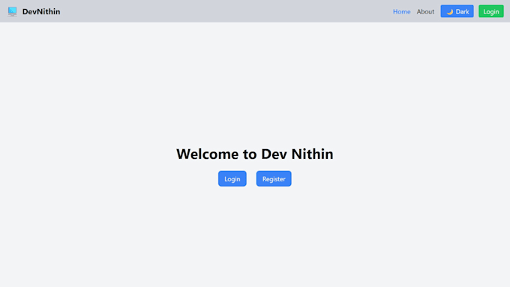Go to the Home nav link
This screenshot has width=510, height=287.
(x=402, y=12)
